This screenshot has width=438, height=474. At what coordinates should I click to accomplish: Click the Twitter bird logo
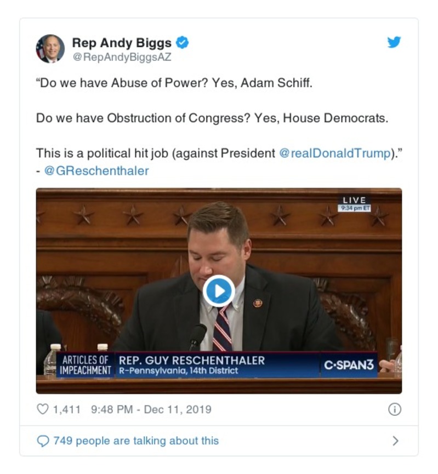pos(394,42)
